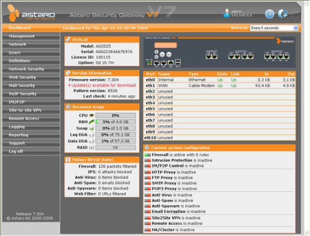Image resolution: width=310 pixels, height=236 pixels.
Task: Click the CPU chip icon
Action: coord(91,115)
